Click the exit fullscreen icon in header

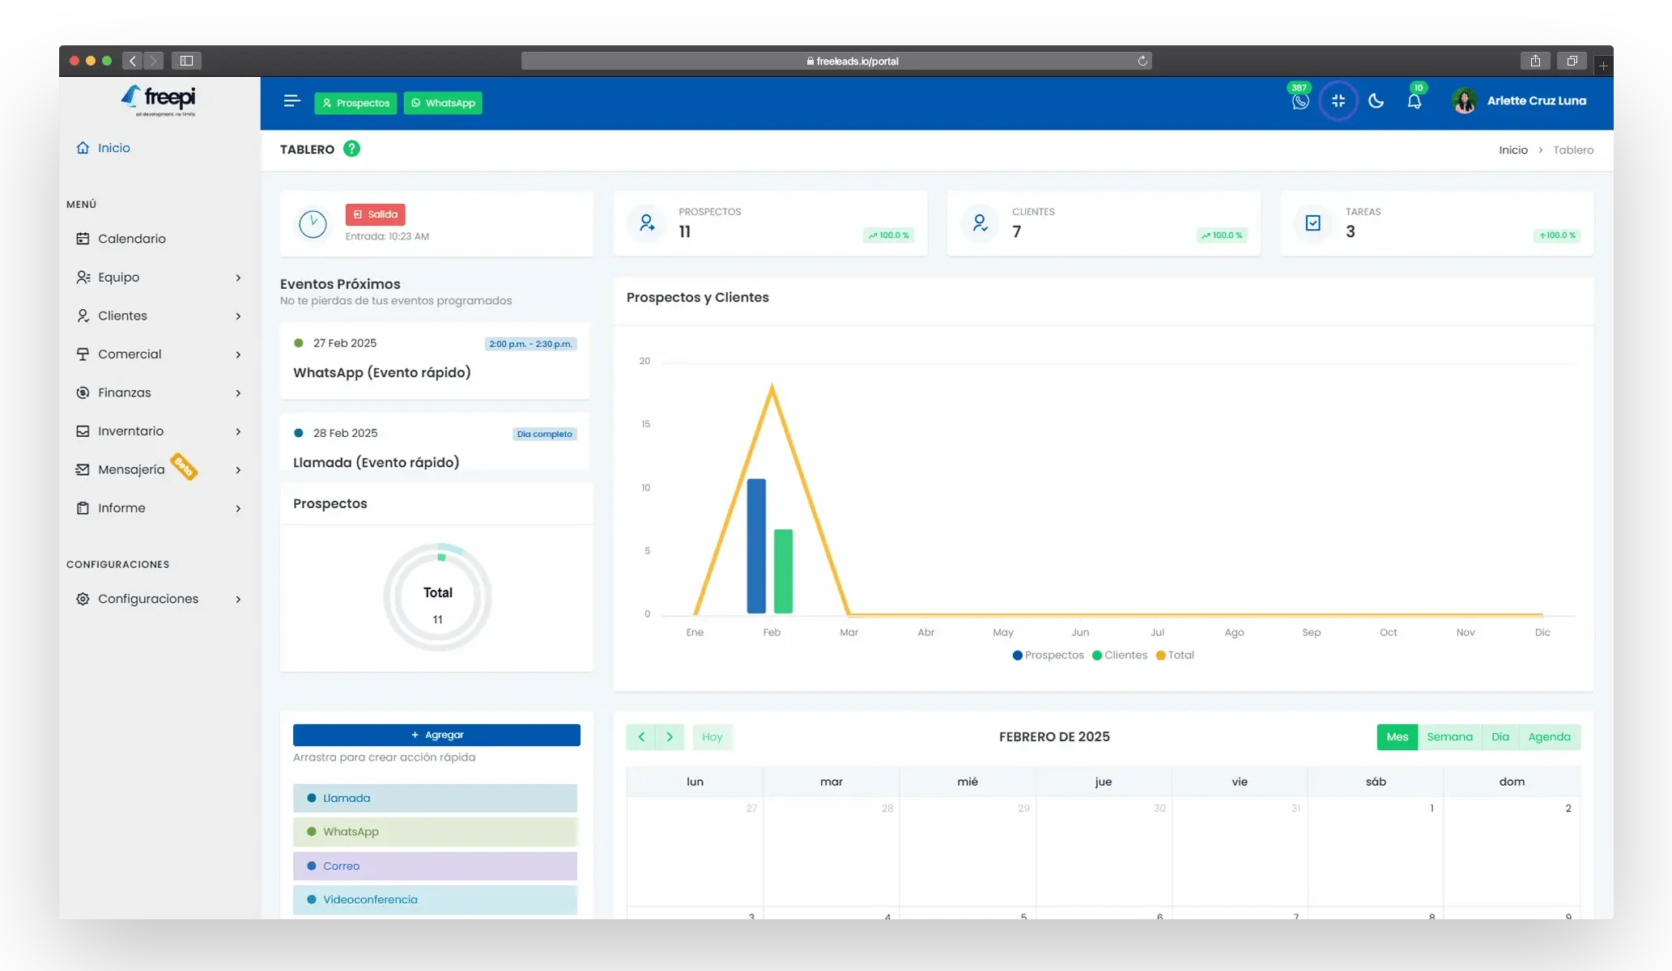coord(1338,101)
